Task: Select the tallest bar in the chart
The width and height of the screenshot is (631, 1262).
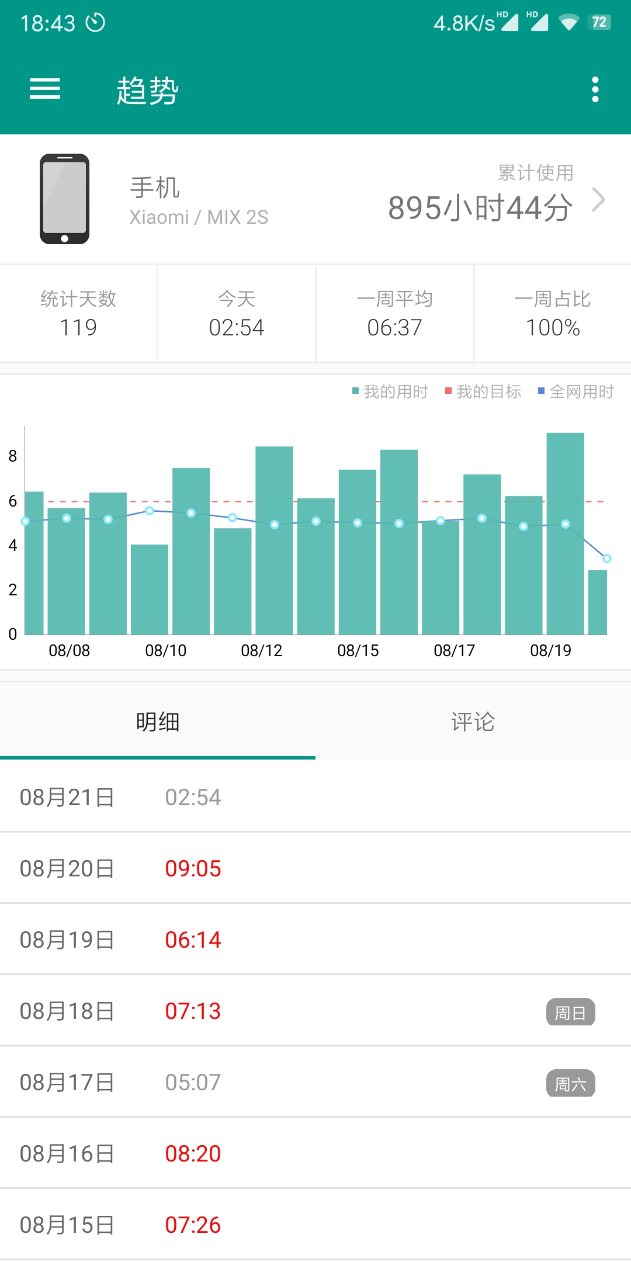Action: pos(565,533)
